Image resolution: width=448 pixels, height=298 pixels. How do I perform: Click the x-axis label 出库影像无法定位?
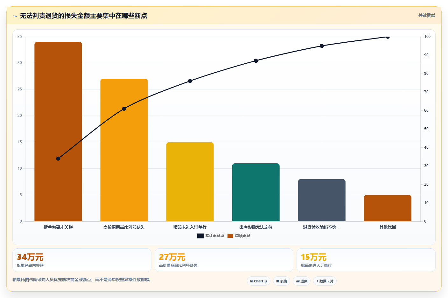click(256, 227)
